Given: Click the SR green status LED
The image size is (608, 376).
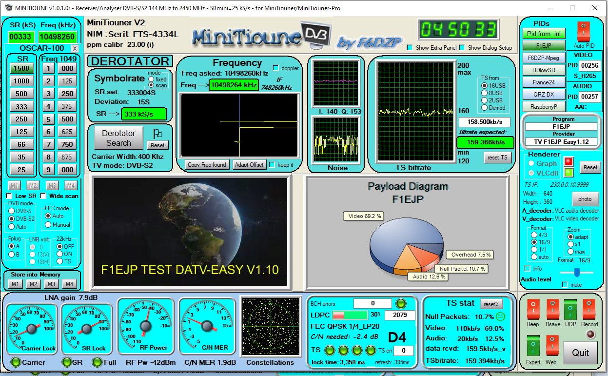Looking at the screenshot, I should tap(66, 362).
